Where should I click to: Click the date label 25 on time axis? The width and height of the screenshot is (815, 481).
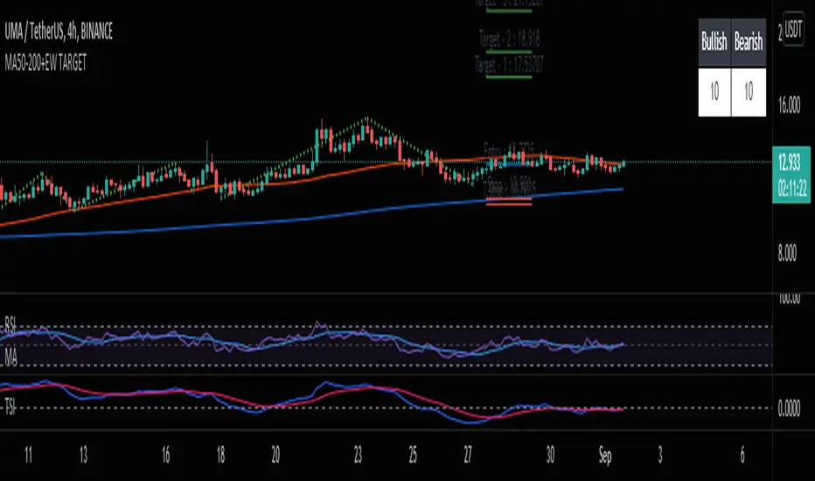coord(414,456)
